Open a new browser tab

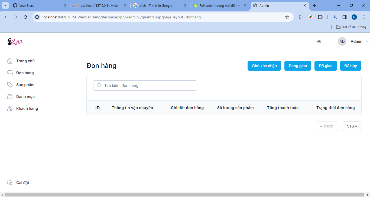click(314, 5)
